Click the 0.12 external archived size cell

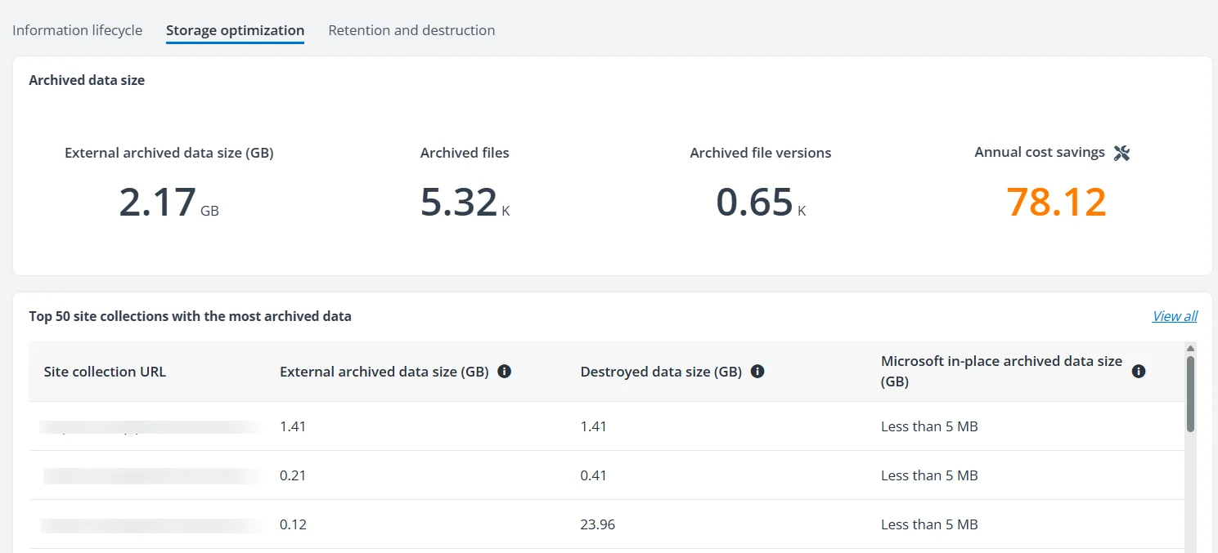[x=293, y=524]
